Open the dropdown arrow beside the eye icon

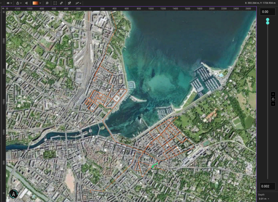[x=12, y=3]
